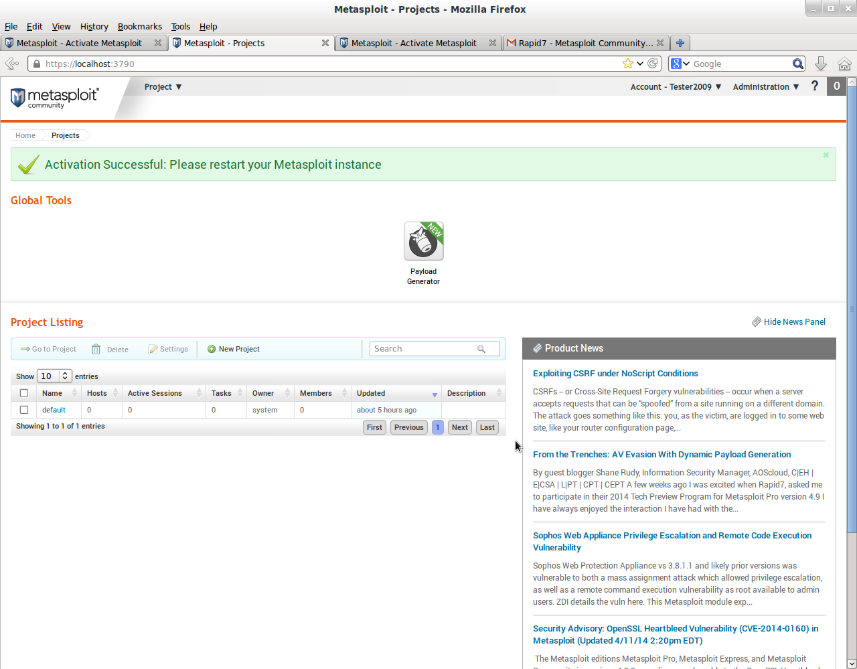This screenshot has height=669, width=857.
Task: Open the OpenSSL Heartbleed advisory article
Action: pos(676,635)
